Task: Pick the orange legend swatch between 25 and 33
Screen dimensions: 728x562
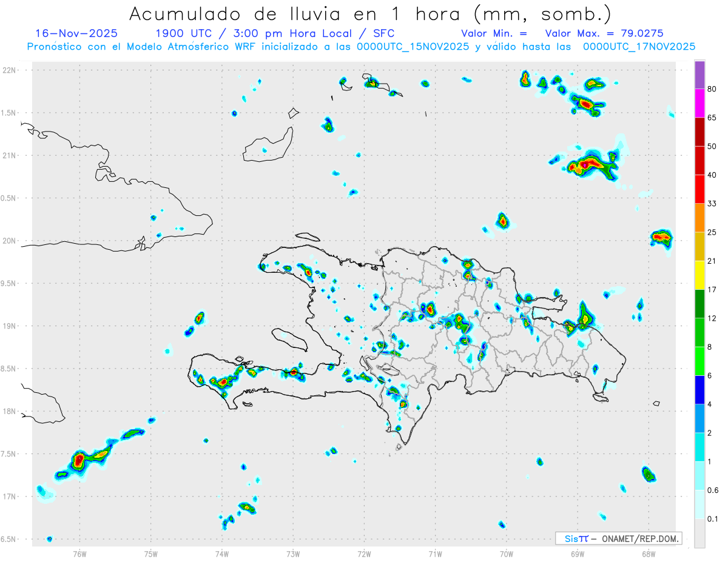Action: [x=699, y=218]
